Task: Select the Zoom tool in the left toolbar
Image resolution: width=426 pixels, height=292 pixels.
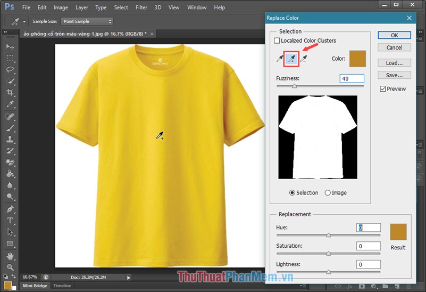Action: [10, 267]
